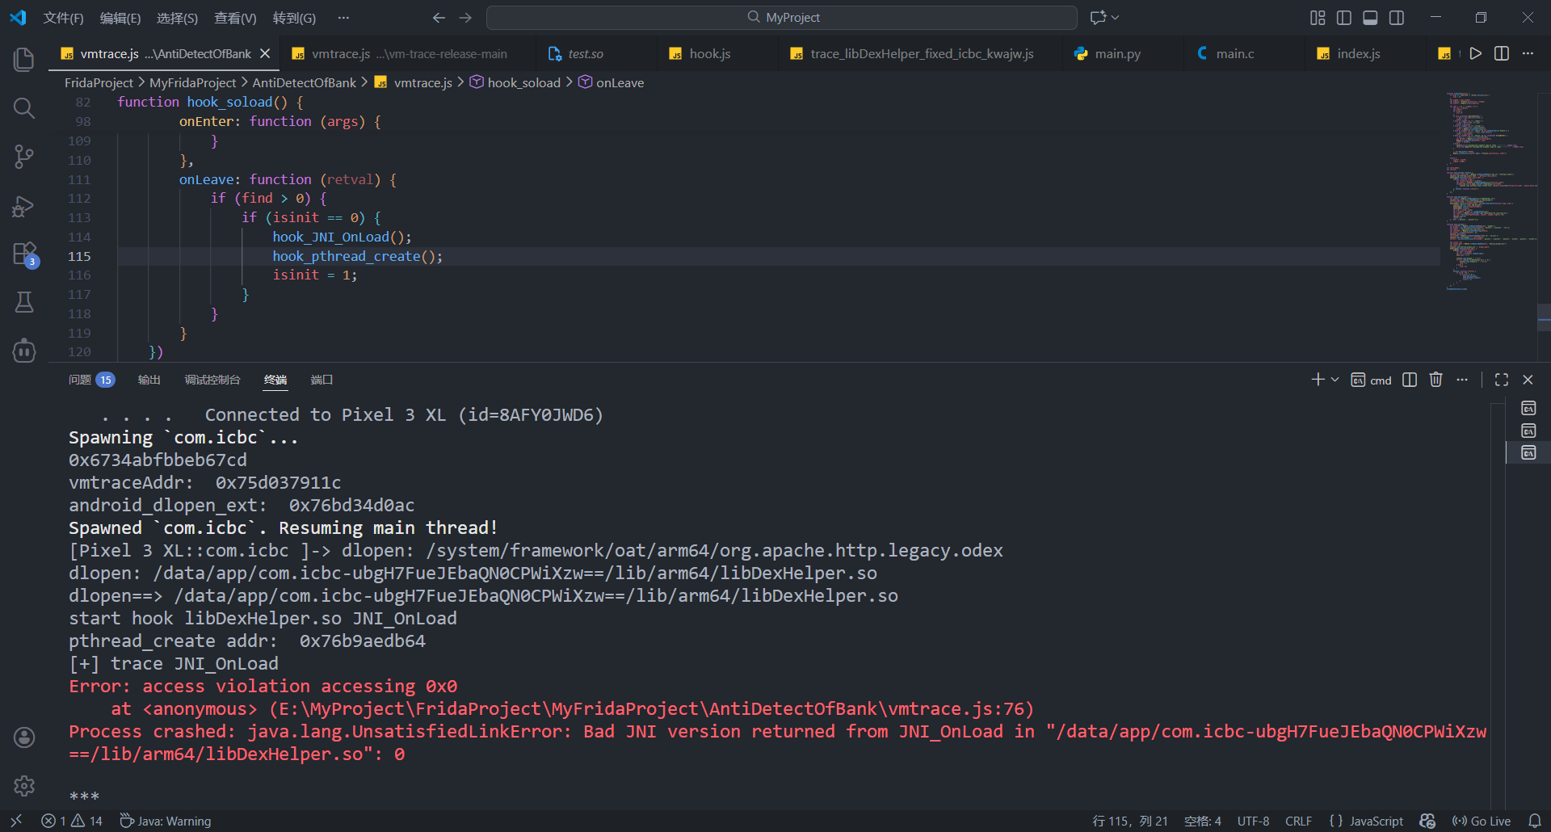Open Manage settings gear icon
The image size is (1551, 832).
24,785
